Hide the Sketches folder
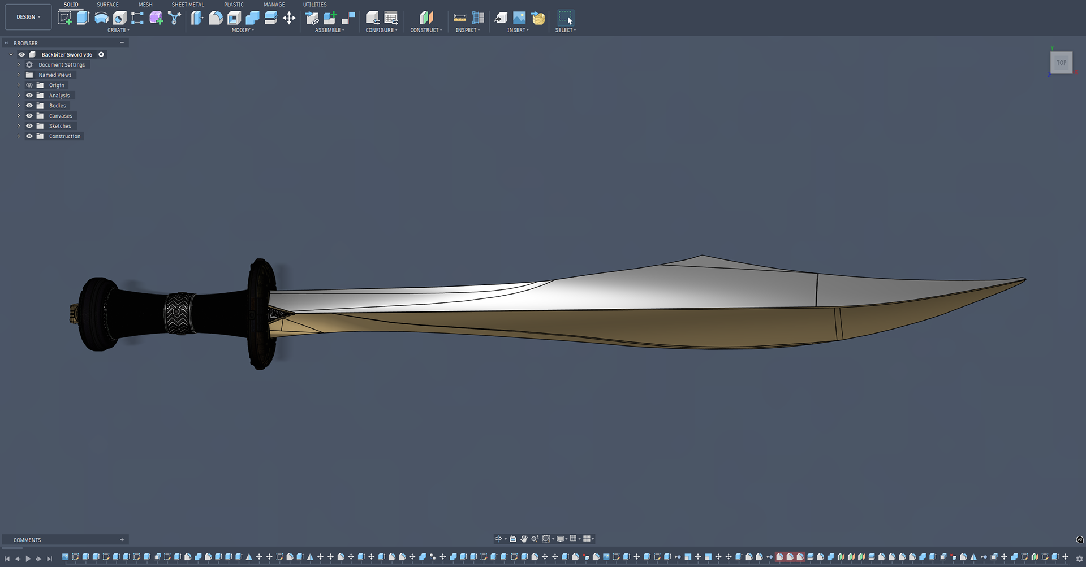 click(x=29, y=125)
